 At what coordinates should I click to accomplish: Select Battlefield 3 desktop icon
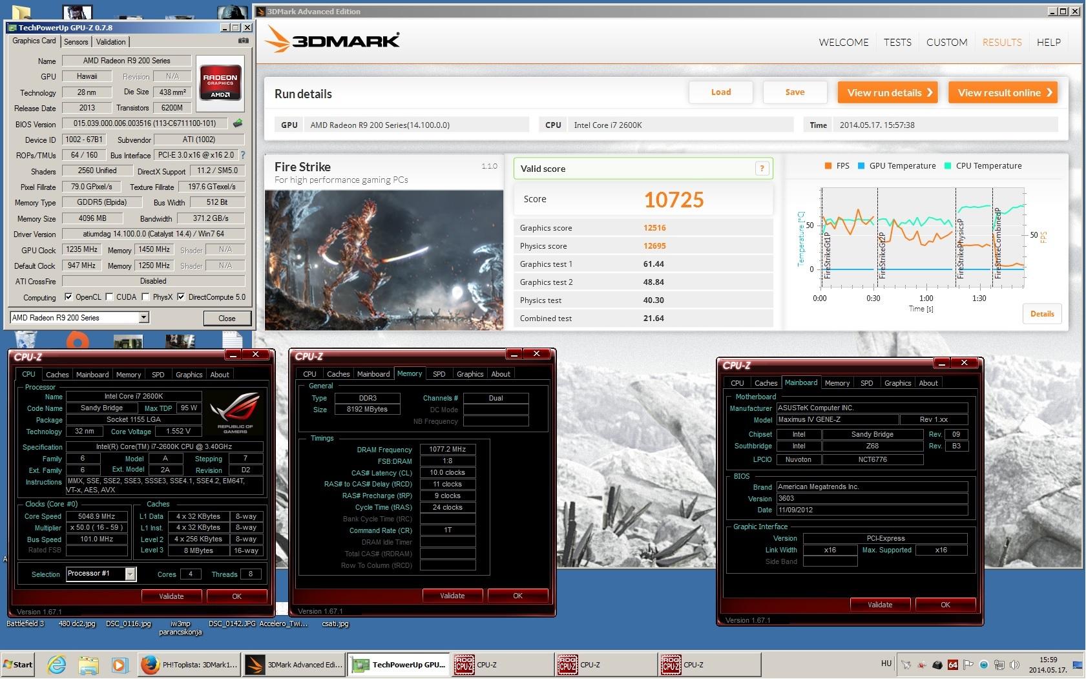coord(25,623)
